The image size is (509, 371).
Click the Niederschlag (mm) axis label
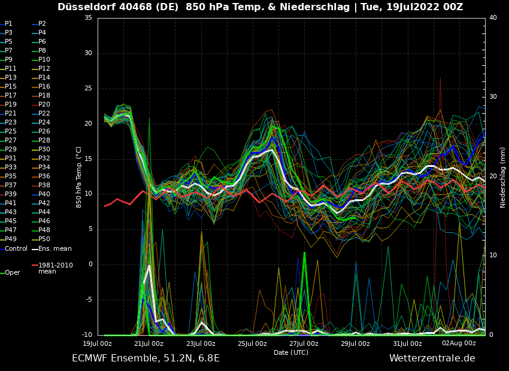point(503,177)
